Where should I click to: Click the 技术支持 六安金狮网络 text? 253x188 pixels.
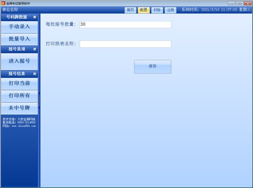click(19, 119)
